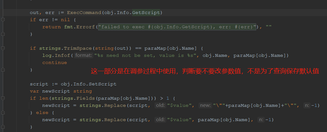Click the highlighted GetScript field on the first line
The height and width of the screenshot is (132, 327).
pos(146,13)
